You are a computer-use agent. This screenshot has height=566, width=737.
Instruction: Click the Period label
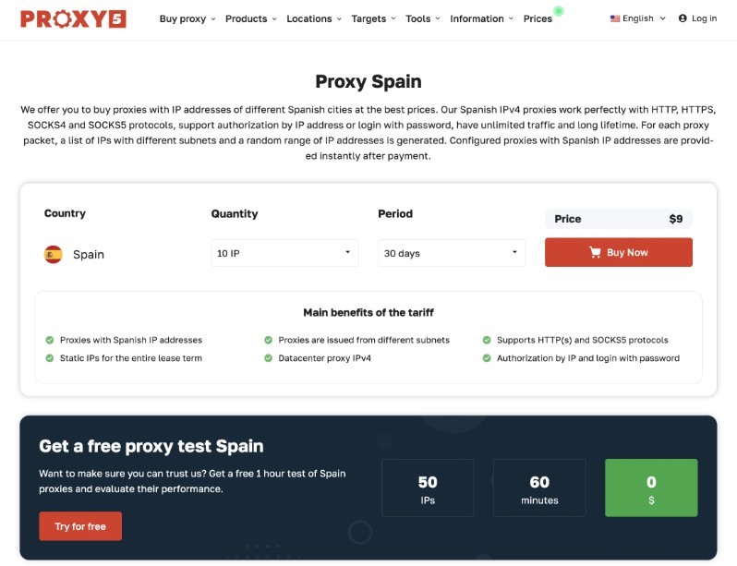[x=395, y=214]
